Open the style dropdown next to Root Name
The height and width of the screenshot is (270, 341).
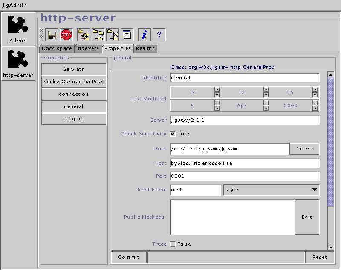click(x=271, y=190)
